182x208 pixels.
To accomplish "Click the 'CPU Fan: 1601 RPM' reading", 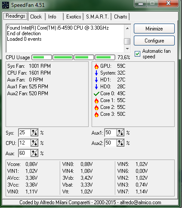I will coord(29,73).
